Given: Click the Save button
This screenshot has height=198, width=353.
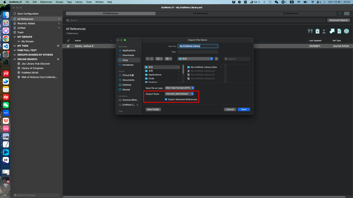Looking at the screenshot, I should (244, 109).
